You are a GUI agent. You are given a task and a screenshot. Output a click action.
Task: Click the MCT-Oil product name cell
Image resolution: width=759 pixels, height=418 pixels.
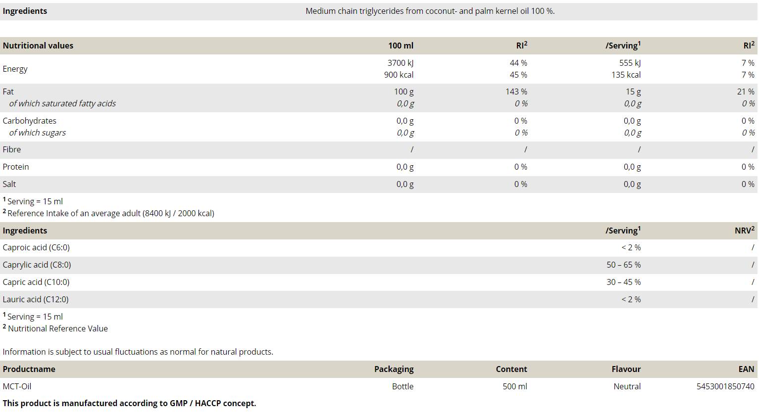click(17, 386)
